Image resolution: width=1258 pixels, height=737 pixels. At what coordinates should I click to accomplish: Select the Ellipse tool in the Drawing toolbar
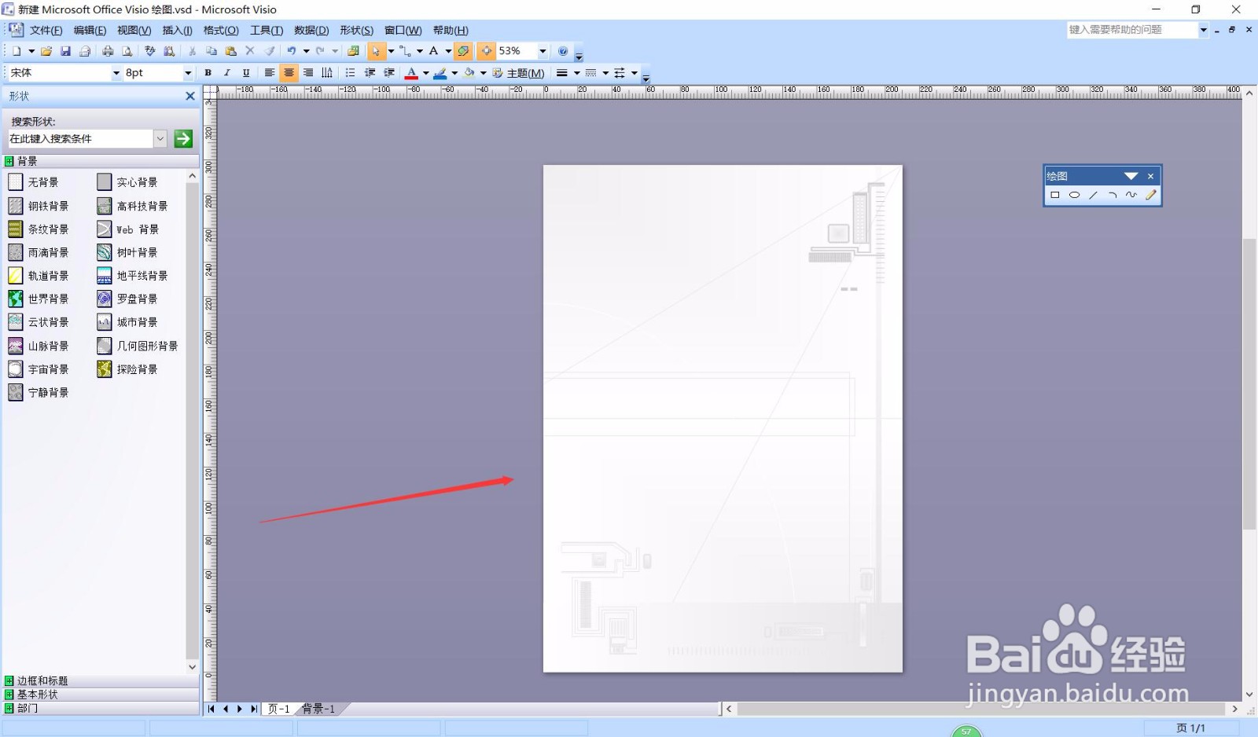[1074, 195]
